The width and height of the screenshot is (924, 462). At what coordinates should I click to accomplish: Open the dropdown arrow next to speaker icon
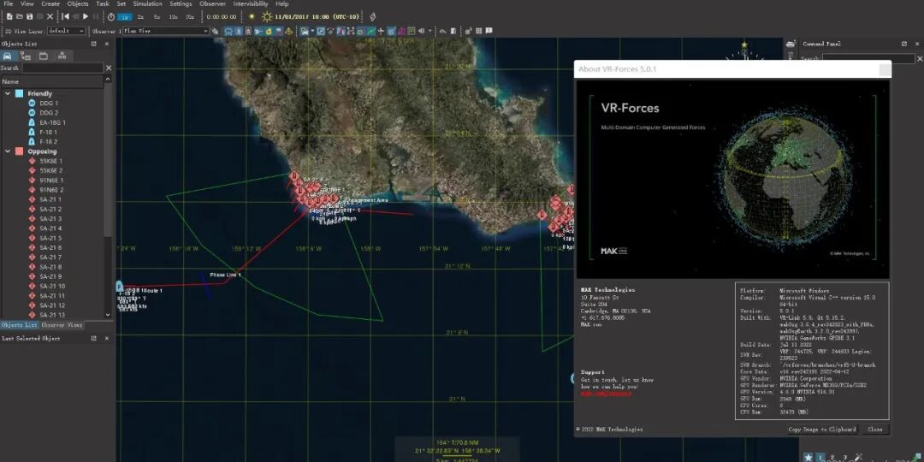(430, 31)
